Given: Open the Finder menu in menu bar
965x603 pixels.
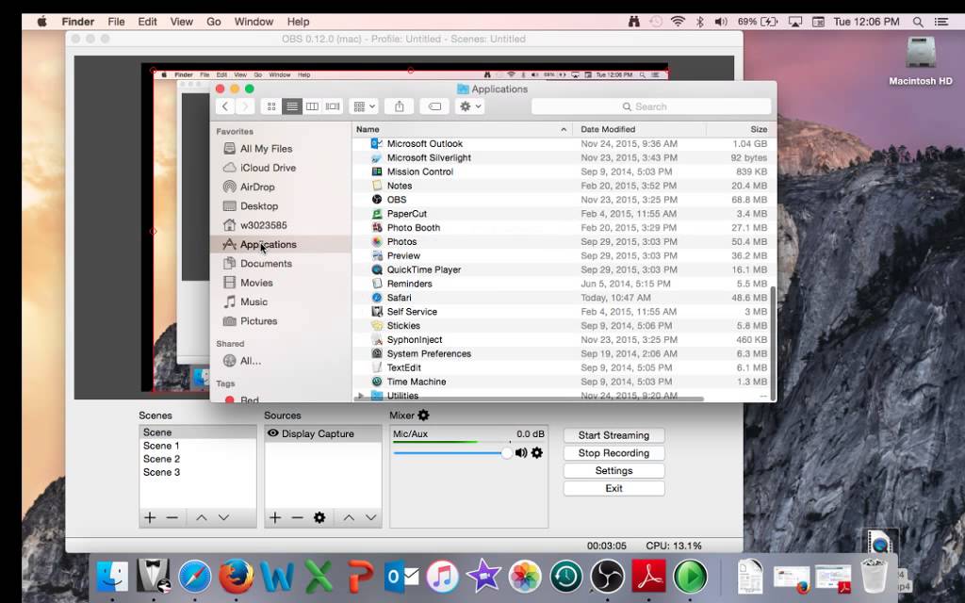Looking at the screenshot, I should click(x=77, y=22).
